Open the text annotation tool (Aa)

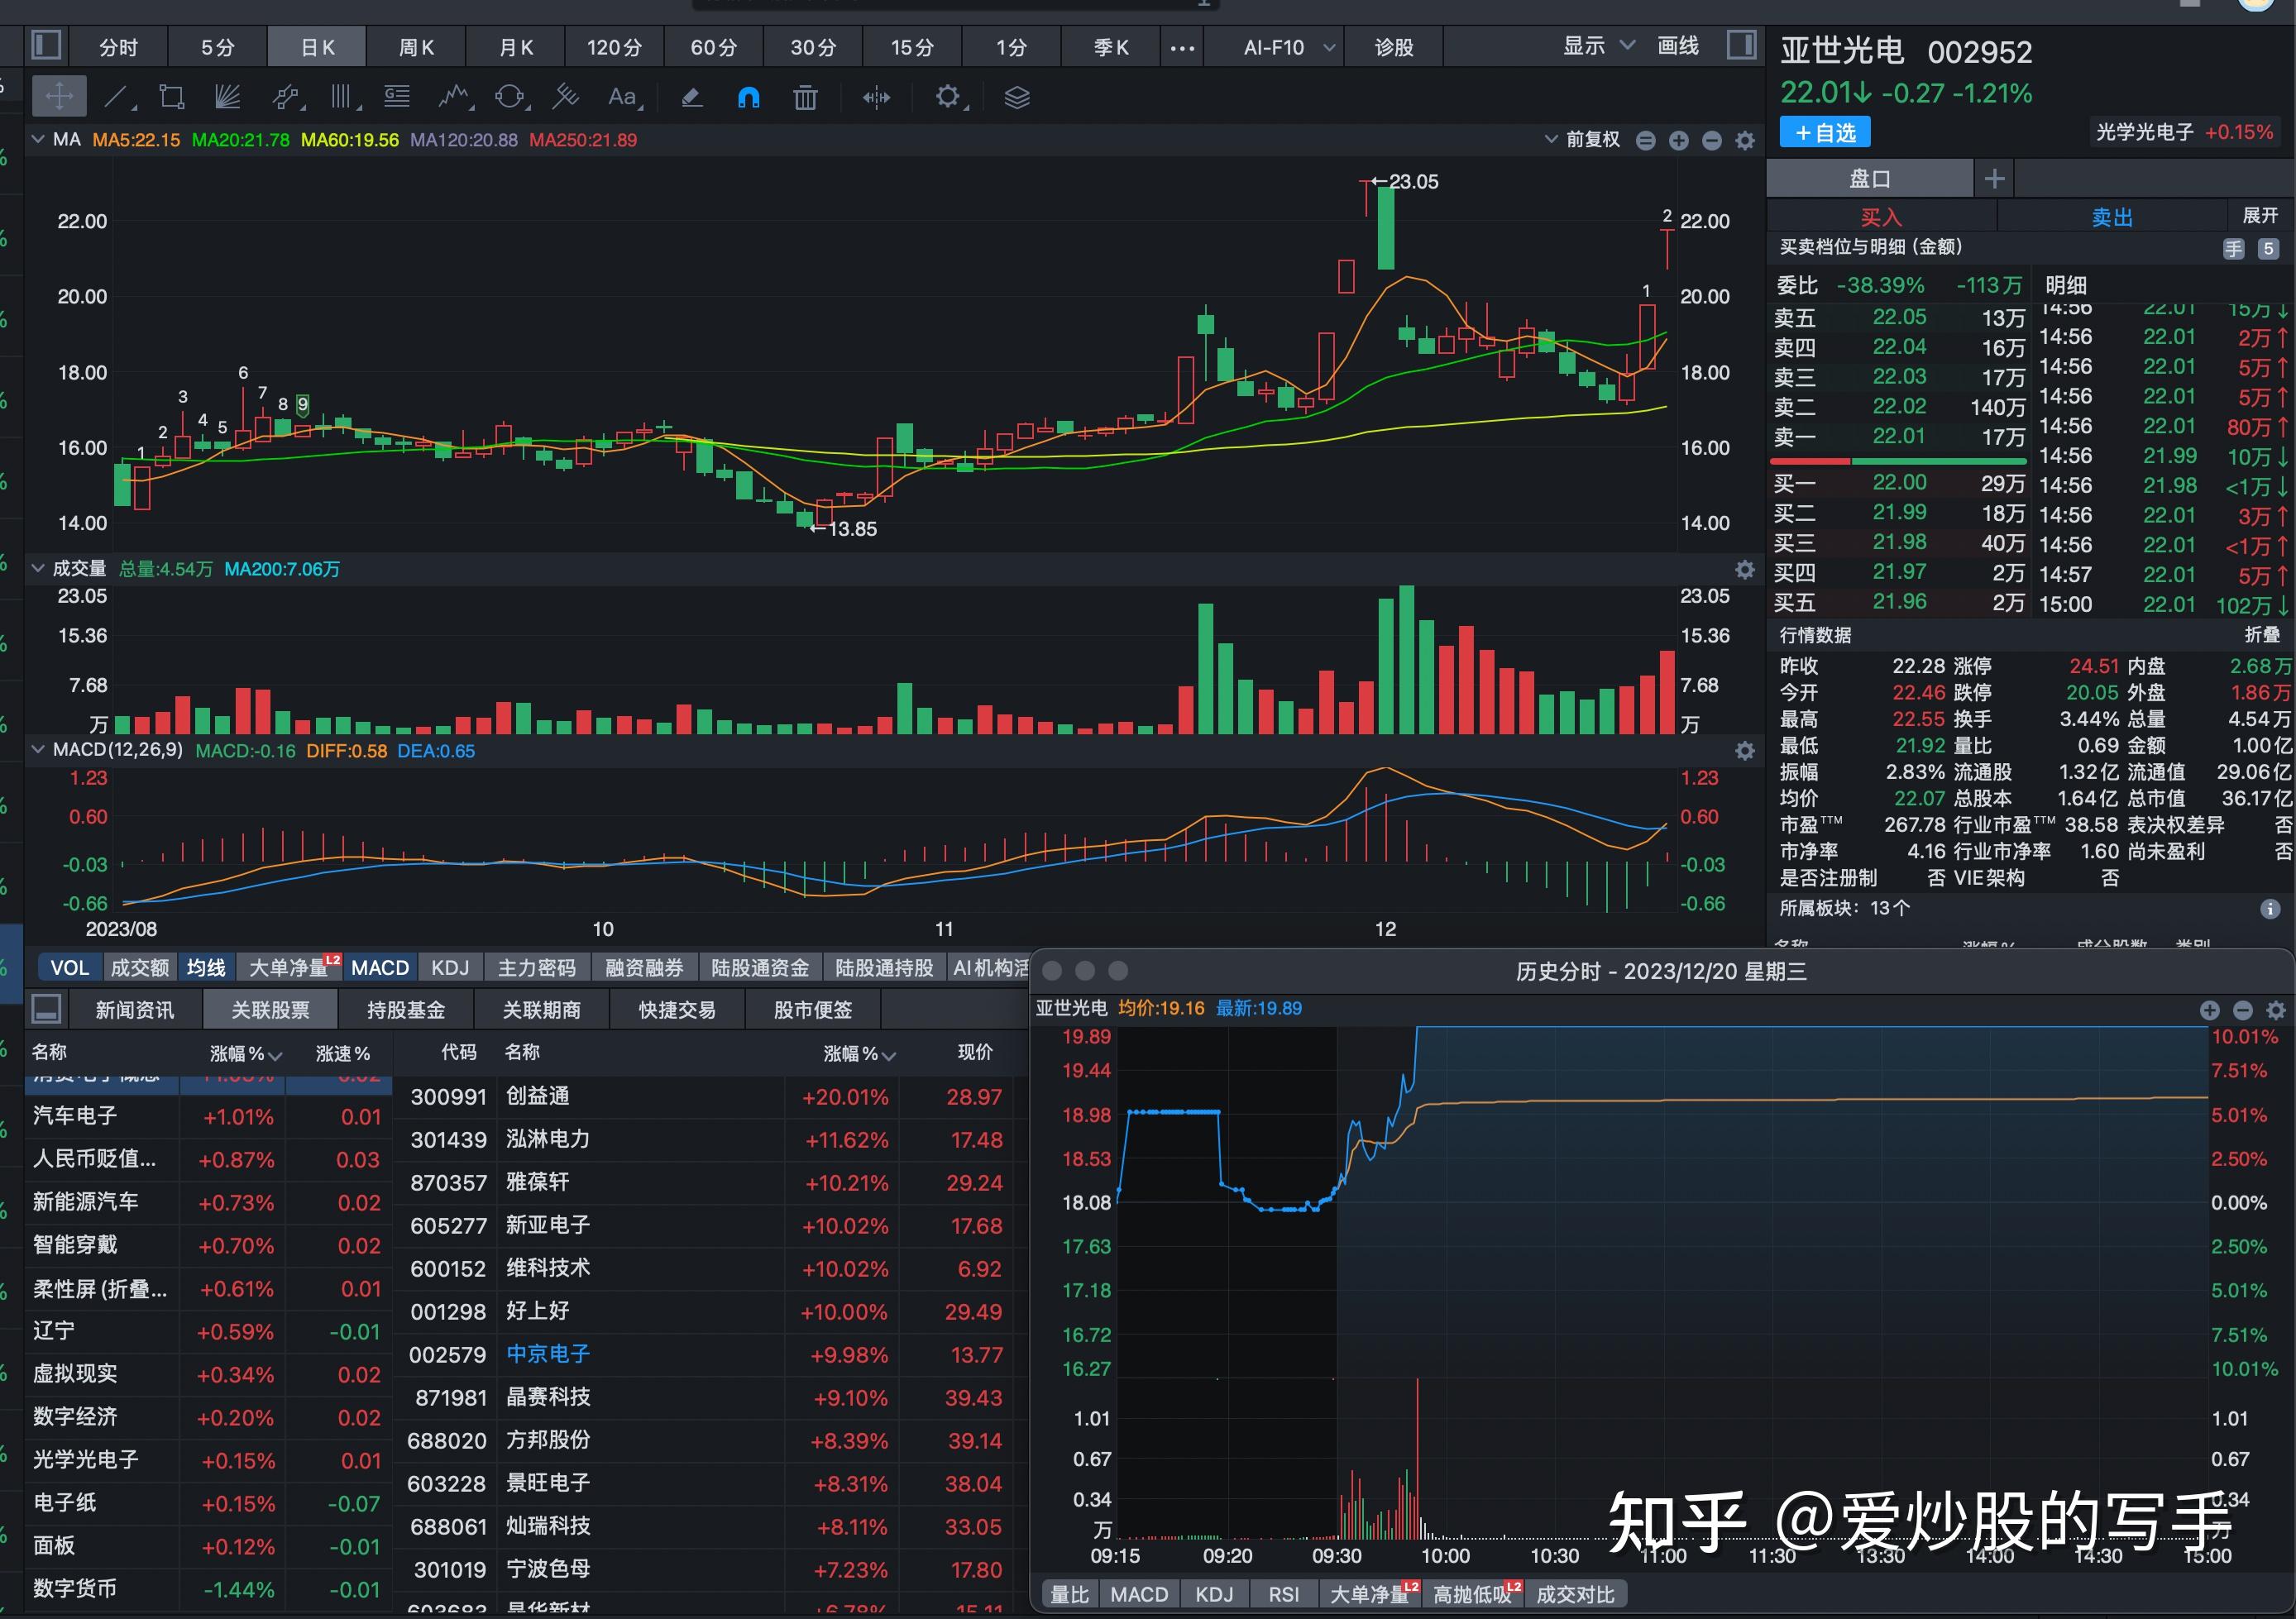622,97
